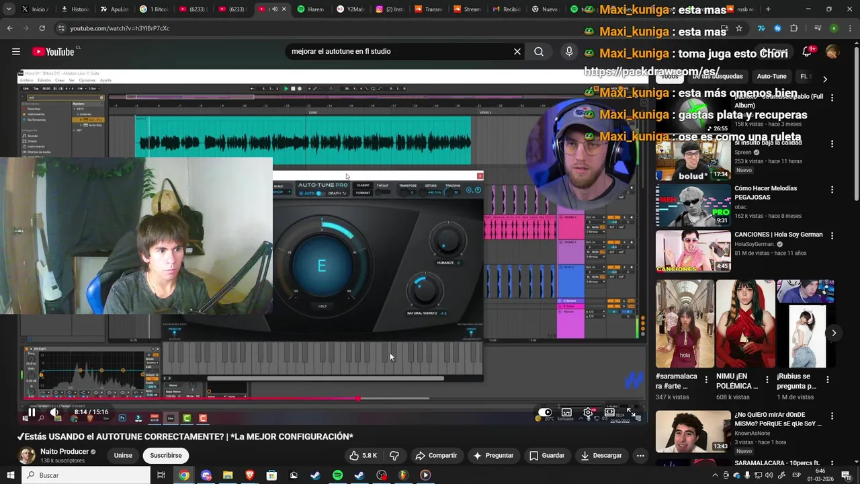Image resolution: width=860 pixels, height=484 pixels.
Task: Open options for 'si insulto baja la calidad'
Action: click(x=832, y=144)
